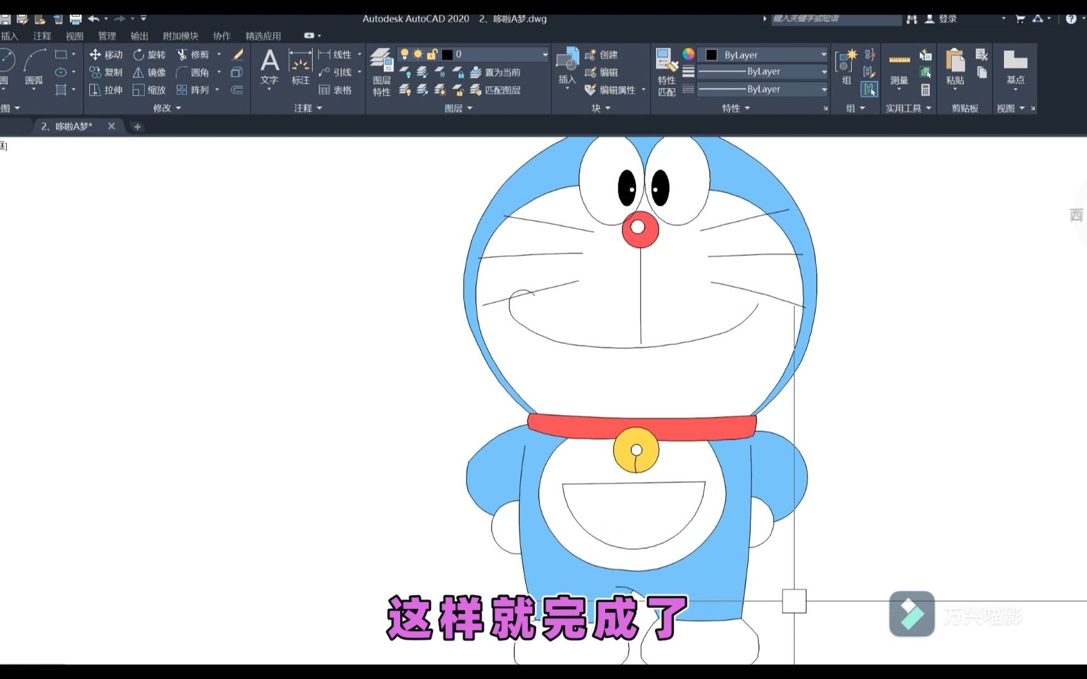The width and height of the screenshot is (1087, 679).
Task: Click the Group (组) icon
Action: [847, 67]
